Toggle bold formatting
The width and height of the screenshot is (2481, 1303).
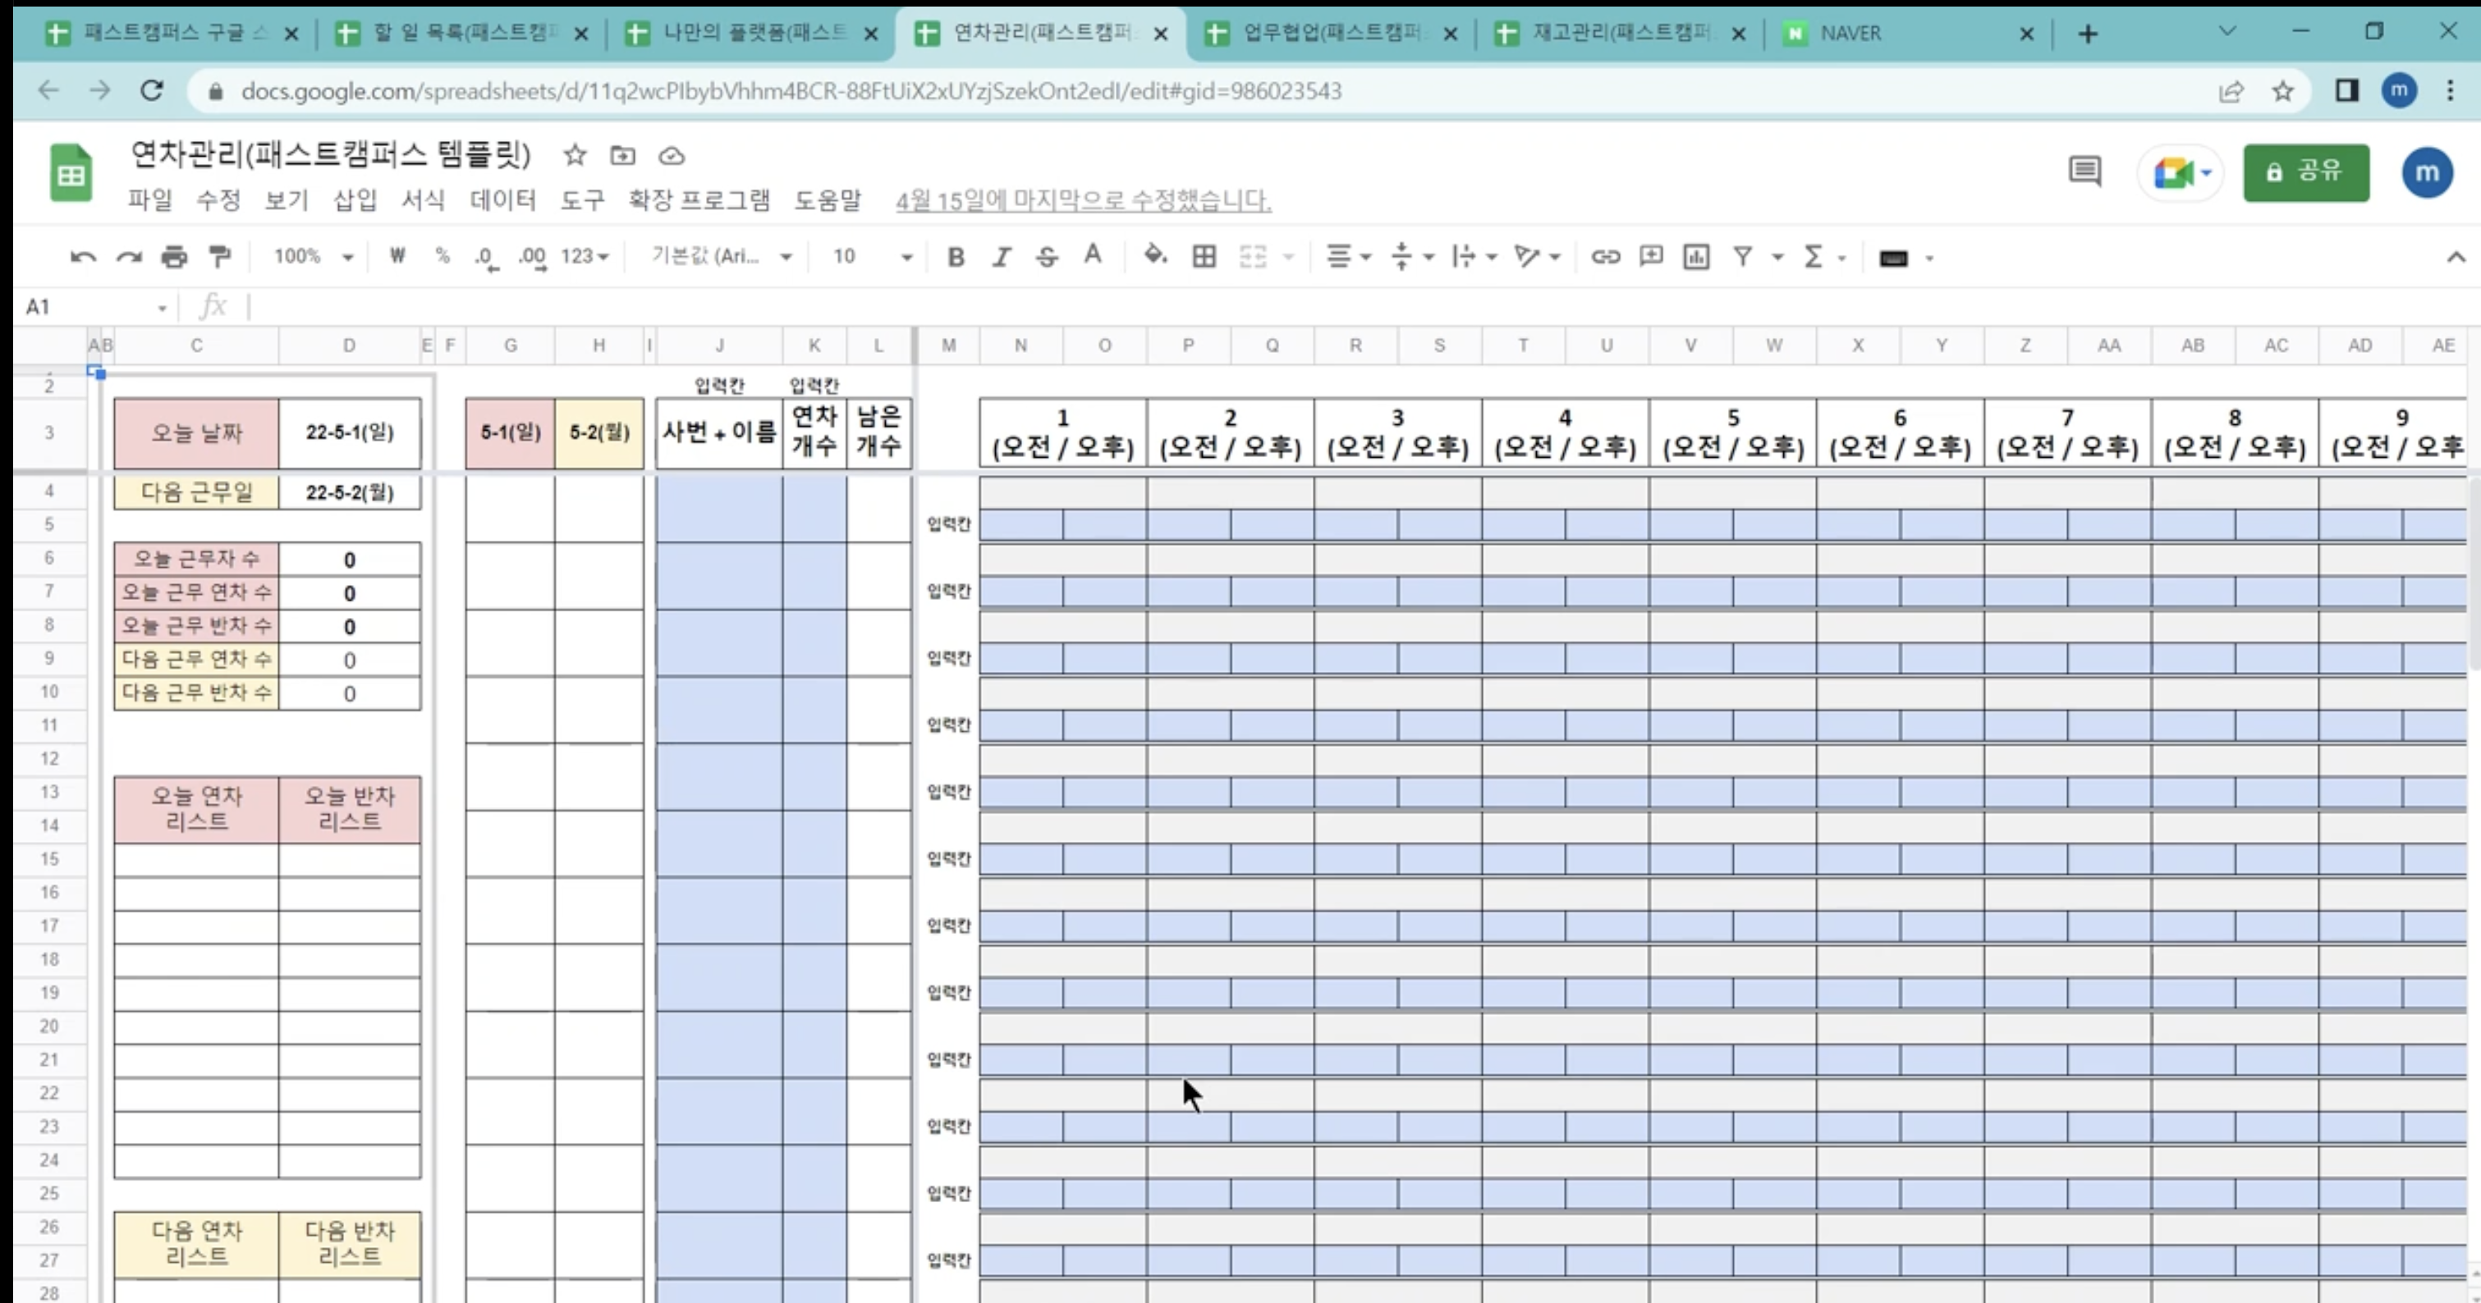[956, 257]
